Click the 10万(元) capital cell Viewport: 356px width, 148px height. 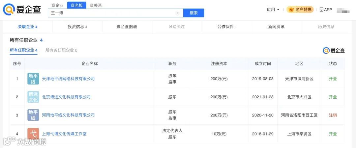tap(219, 134)
